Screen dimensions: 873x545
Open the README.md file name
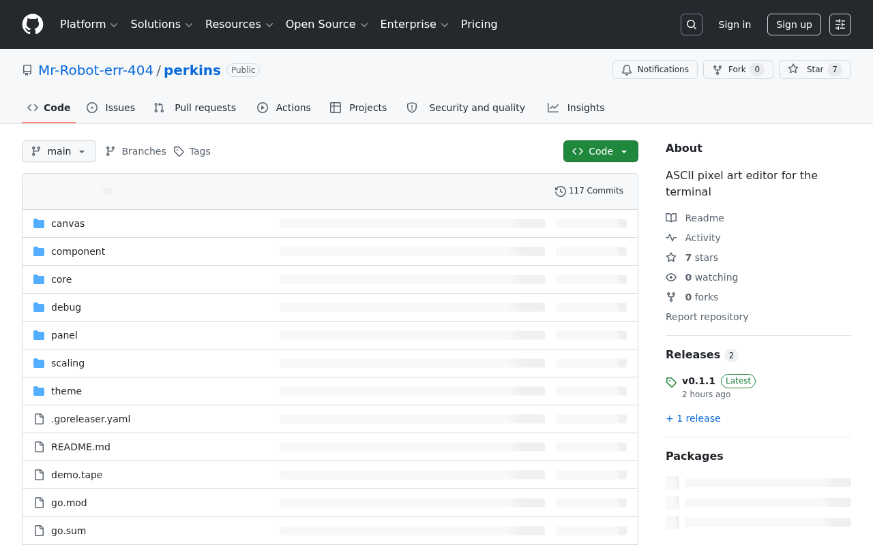[80, 447]
